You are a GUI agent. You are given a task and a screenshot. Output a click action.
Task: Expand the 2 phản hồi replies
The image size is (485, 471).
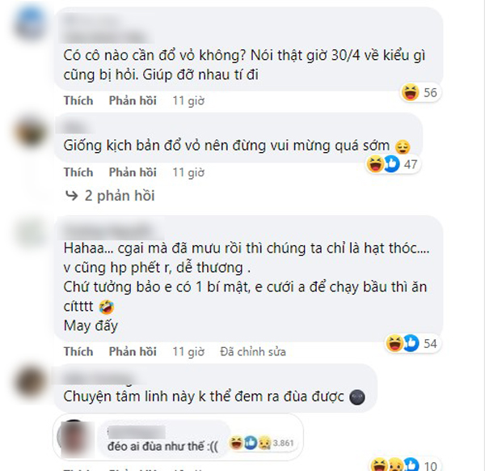pos(120,196)
